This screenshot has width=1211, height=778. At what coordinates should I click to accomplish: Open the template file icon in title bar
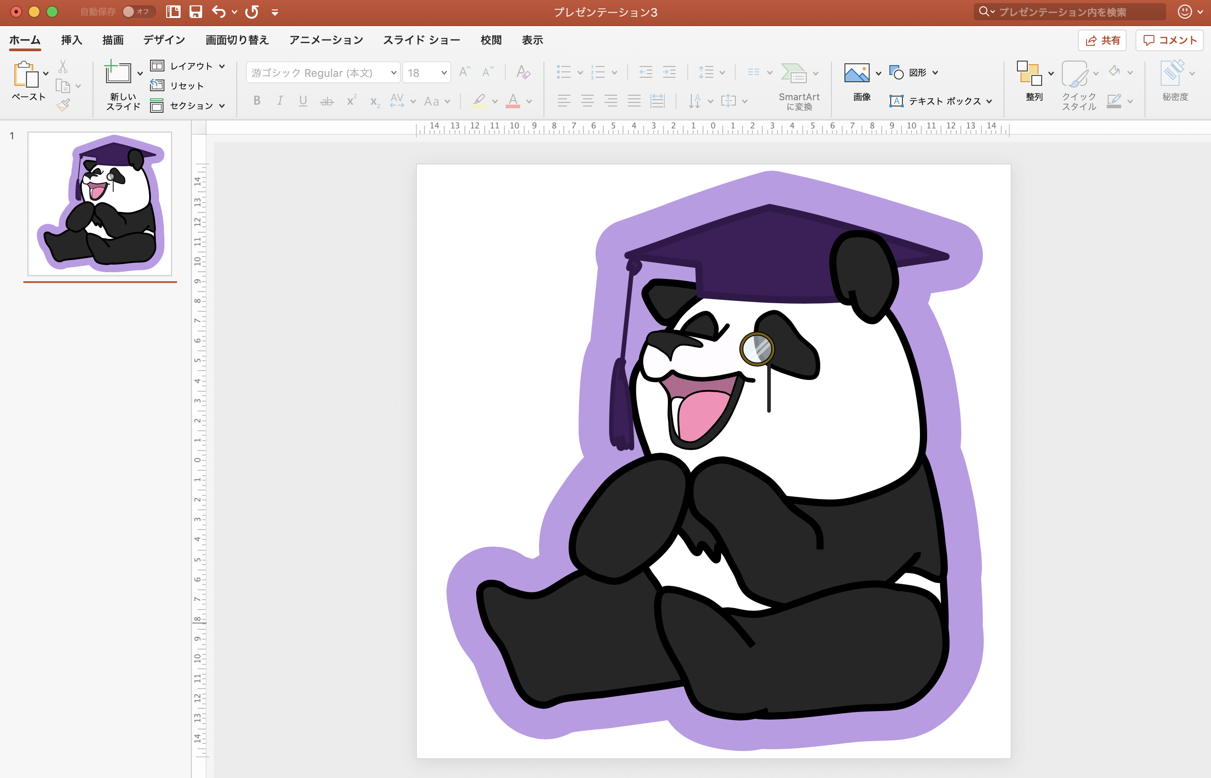click(x=173, y=12)
